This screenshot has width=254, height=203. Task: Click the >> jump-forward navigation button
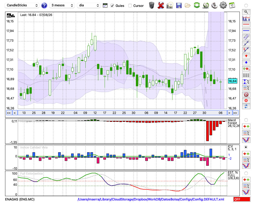(x=235, y=113)
